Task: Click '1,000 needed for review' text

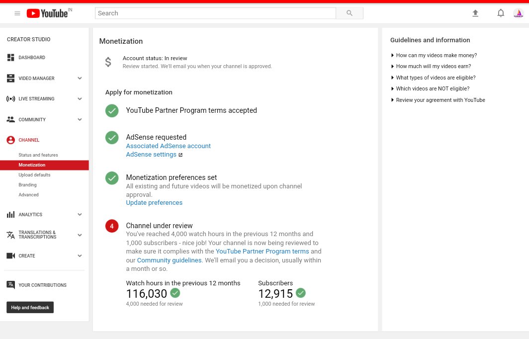Action: point(286,304)
